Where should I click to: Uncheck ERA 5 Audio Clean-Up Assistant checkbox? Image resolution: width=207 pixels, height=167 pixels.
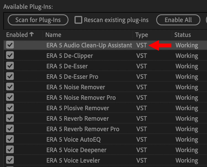pyautogui.click(x=10, y=45)
